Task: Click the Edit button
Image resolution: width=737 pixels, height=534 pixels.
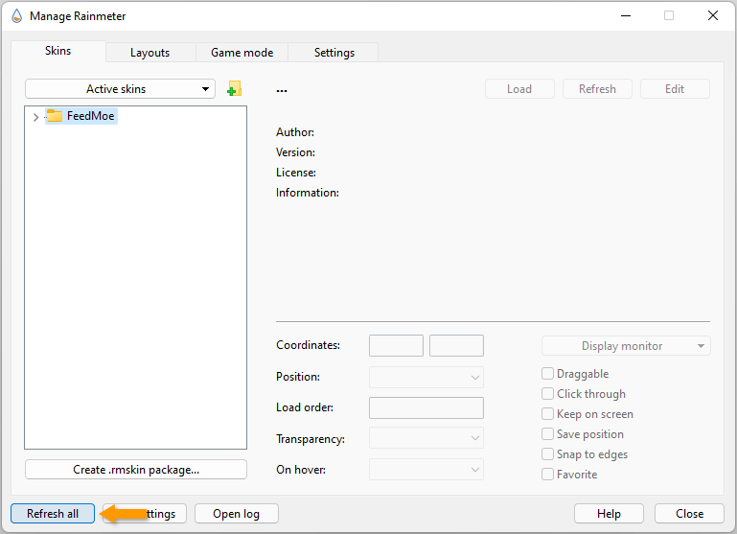Action: (675, 89)
